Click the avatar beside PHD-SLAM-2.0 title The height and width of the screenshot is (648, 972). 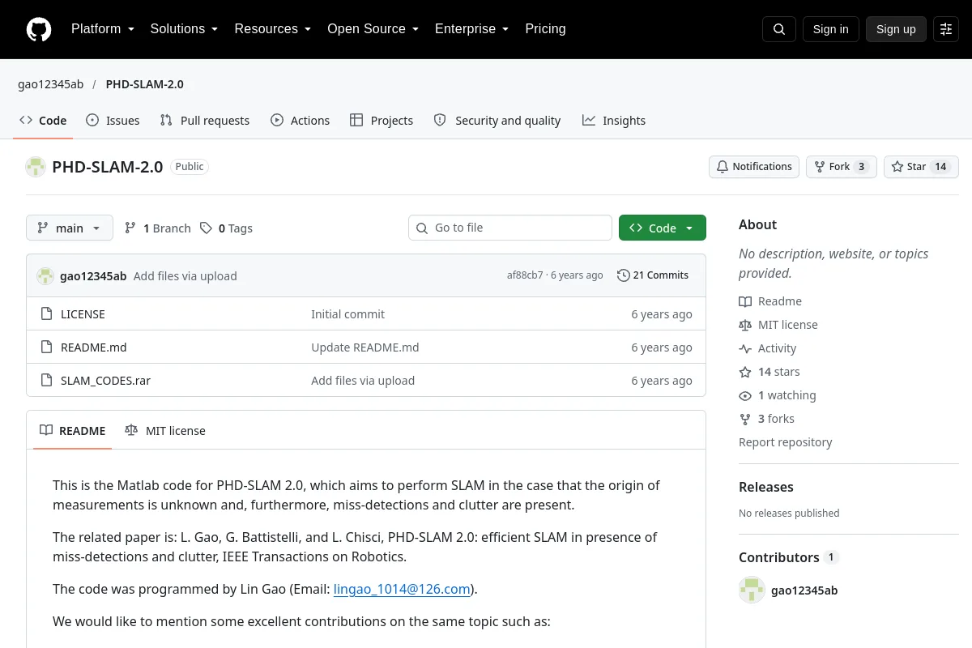[36, 167]
